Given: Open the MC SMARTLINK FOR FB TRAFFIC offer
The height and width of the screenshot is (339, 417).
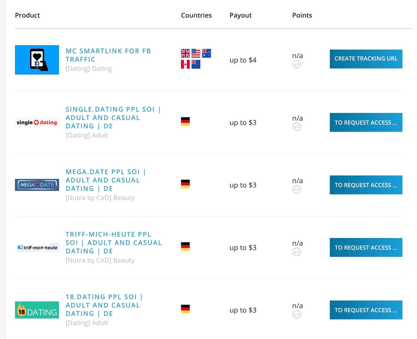Looking at the screenshot, I should (108, 55).
